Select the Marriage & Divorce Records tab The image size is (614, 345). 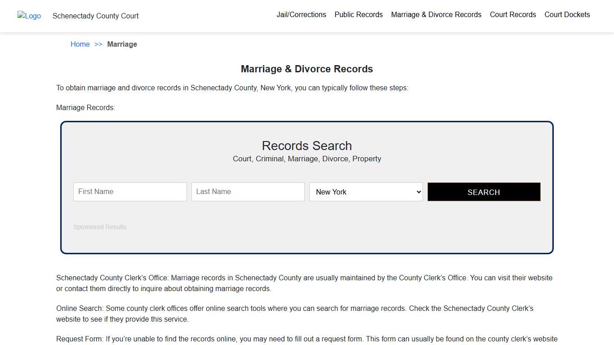point(436,14)
